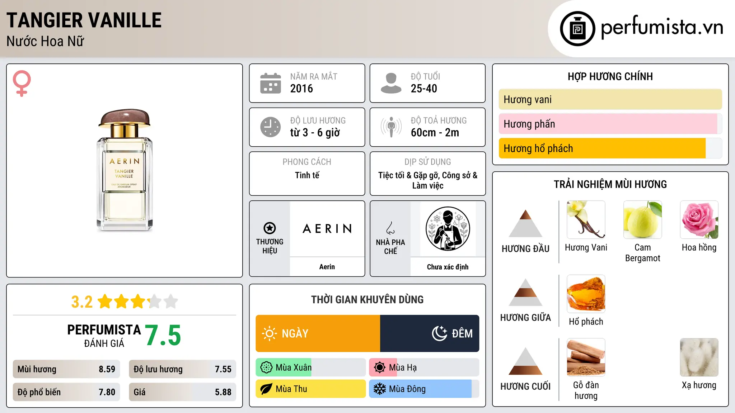Click the Mùa Xuân label text

294,367
